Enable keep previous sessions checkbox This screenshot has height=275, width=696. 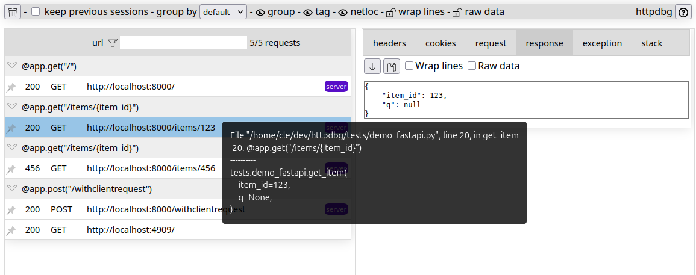[x=36, y=12]
